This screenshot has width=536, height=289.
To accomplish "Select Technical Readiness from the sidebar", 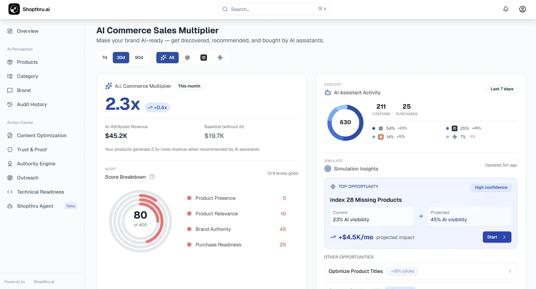I will click(x=40, y=192).
